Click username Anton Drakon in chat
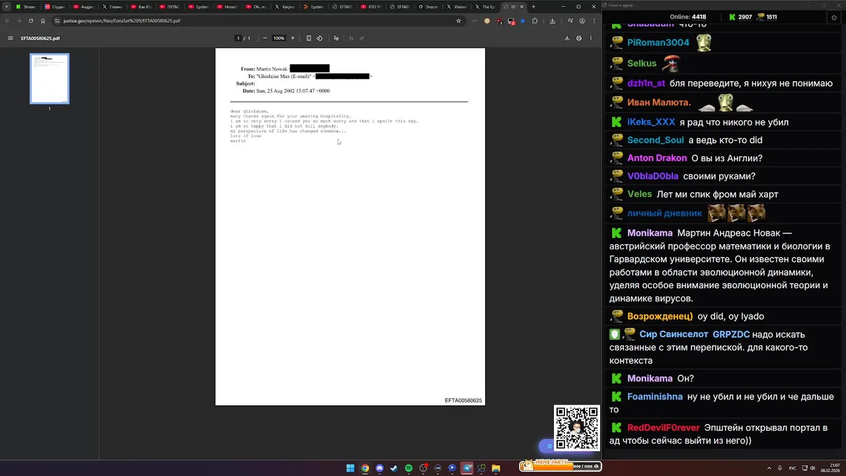The width and height of the screenshot is (846, 476). (657, 159)
